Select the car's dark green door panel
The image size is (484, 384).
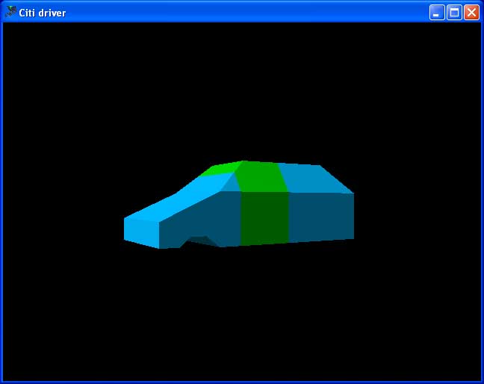264,217
